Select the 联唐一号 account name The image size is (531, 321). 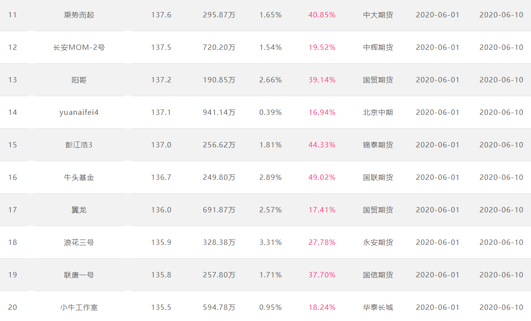(79, 275)
